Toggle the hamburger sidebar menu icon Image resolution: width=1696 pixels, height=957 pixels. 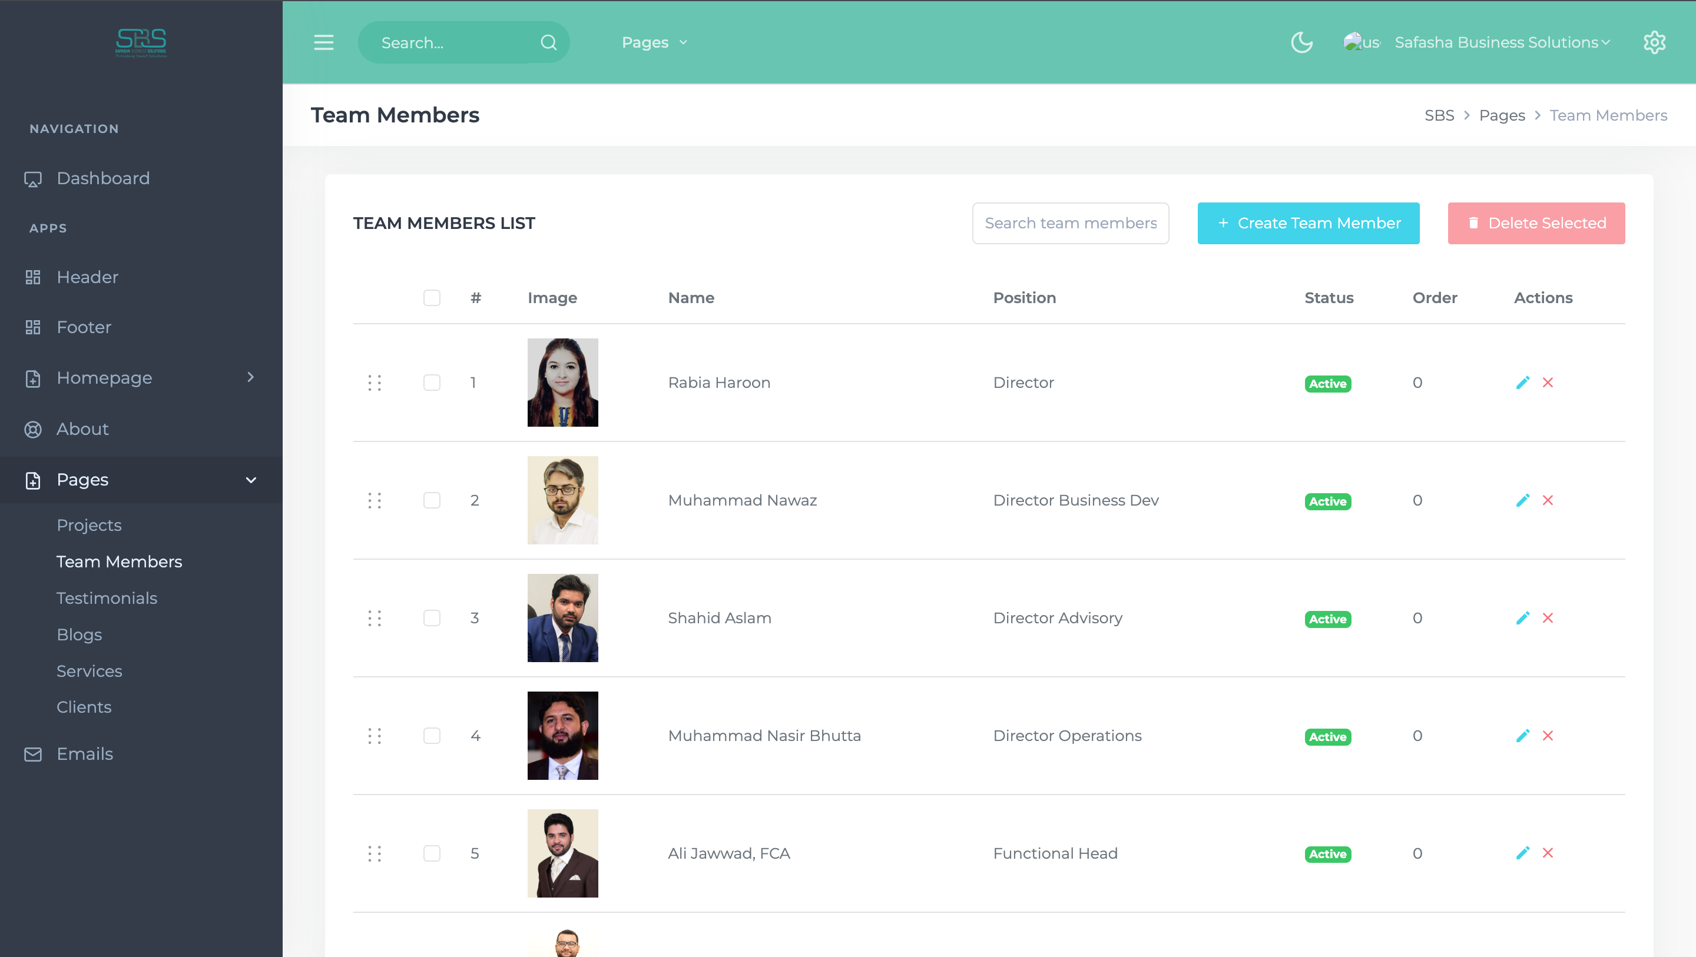coord(323,43)
